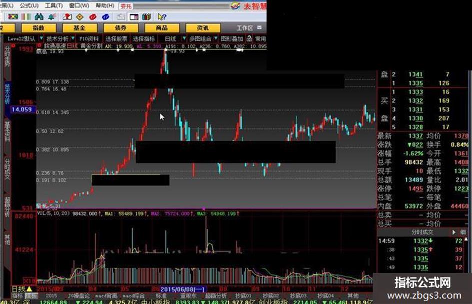Select the macd综合 bottom tab
The width and height of the screenshot is (472, 304).
[x=134, y=296]
